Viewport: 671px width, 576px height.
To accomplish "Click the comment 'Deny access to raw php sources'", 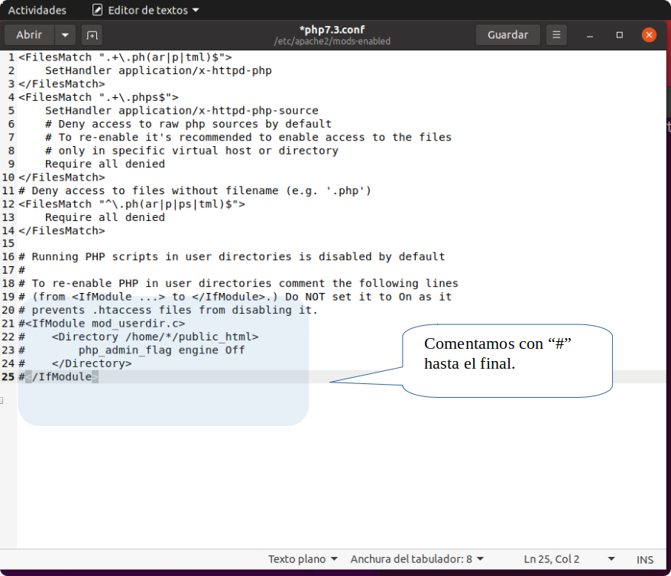I will [x=188, y=124].
